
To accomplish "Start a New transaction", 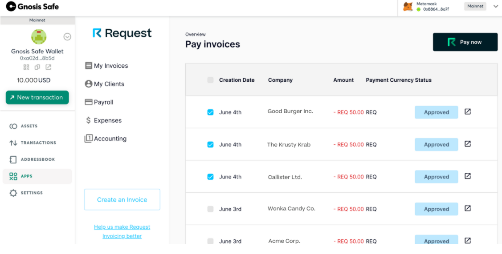I will coord(37,98).
